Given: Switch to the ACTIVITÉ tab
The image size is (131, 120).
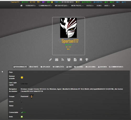Looking at the screenshot, I should [34, 67].
